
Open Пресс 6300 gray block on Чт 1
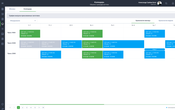tap(30, 44)
